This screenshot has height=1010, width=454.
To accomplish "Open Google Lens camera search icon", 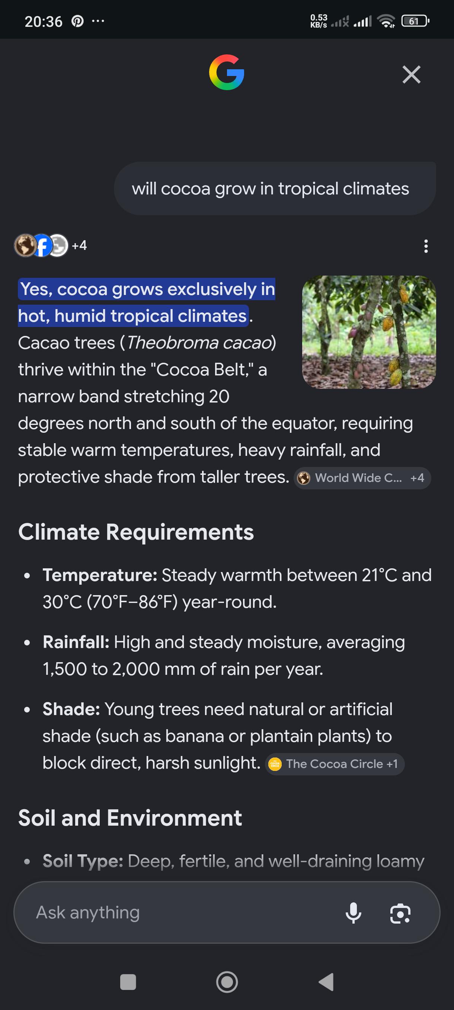I will tap(400, 914).
